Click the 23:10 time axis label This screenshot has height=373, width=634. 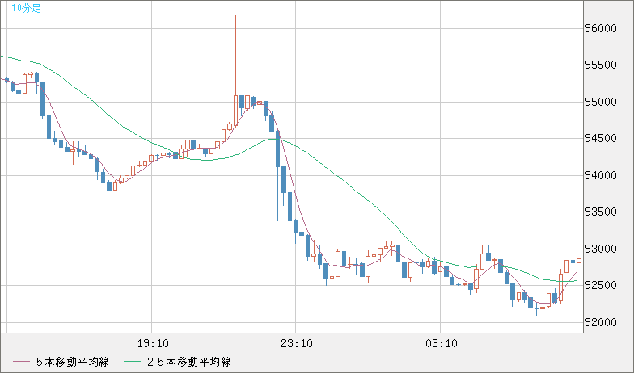(x=297, y=344)
